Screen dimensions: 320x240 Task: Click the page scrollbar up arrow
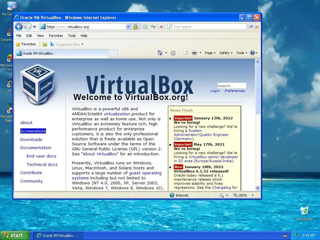click(x=257, y=62)
